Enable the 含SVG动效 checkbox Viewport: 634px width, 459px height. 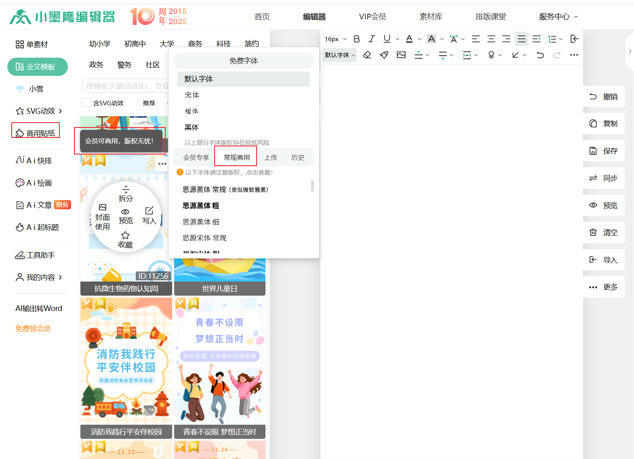(x=86, y=103)
